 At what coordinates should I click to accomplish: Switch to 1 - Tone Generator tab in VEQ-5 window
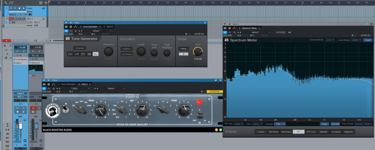coord(67,84)
